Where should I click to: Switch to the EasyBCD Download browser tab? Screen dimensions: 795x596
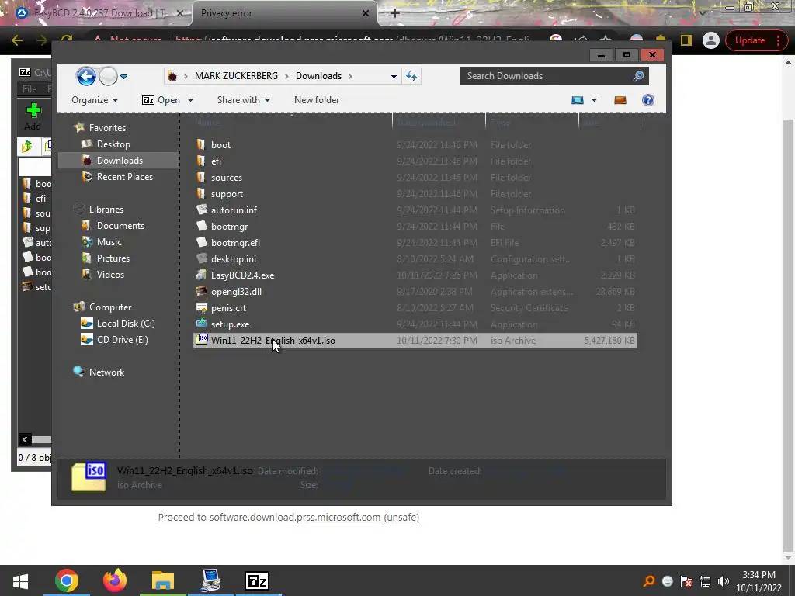tap(99, 13)
